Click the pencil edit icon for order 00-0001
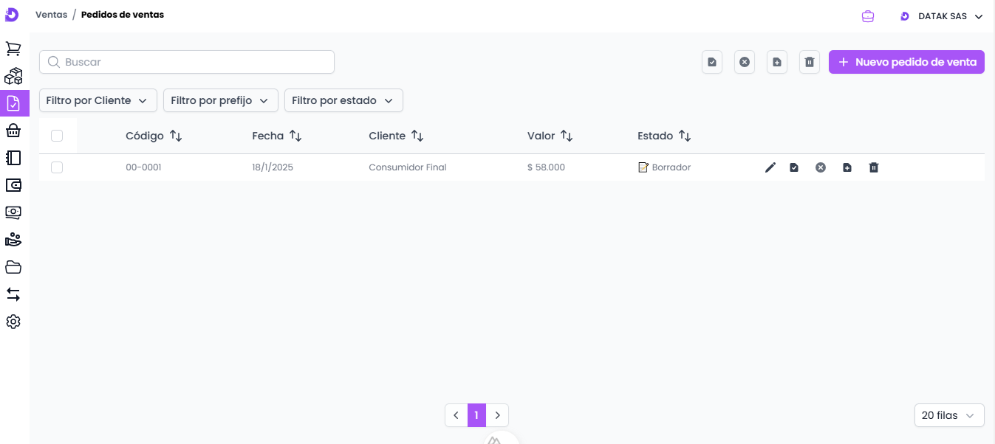This screenshot has width=995, height=444. [770, 167]
